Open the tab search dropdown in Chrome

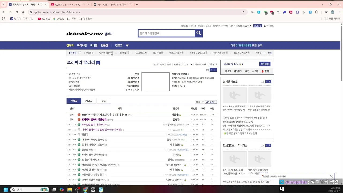pos(3,5)
